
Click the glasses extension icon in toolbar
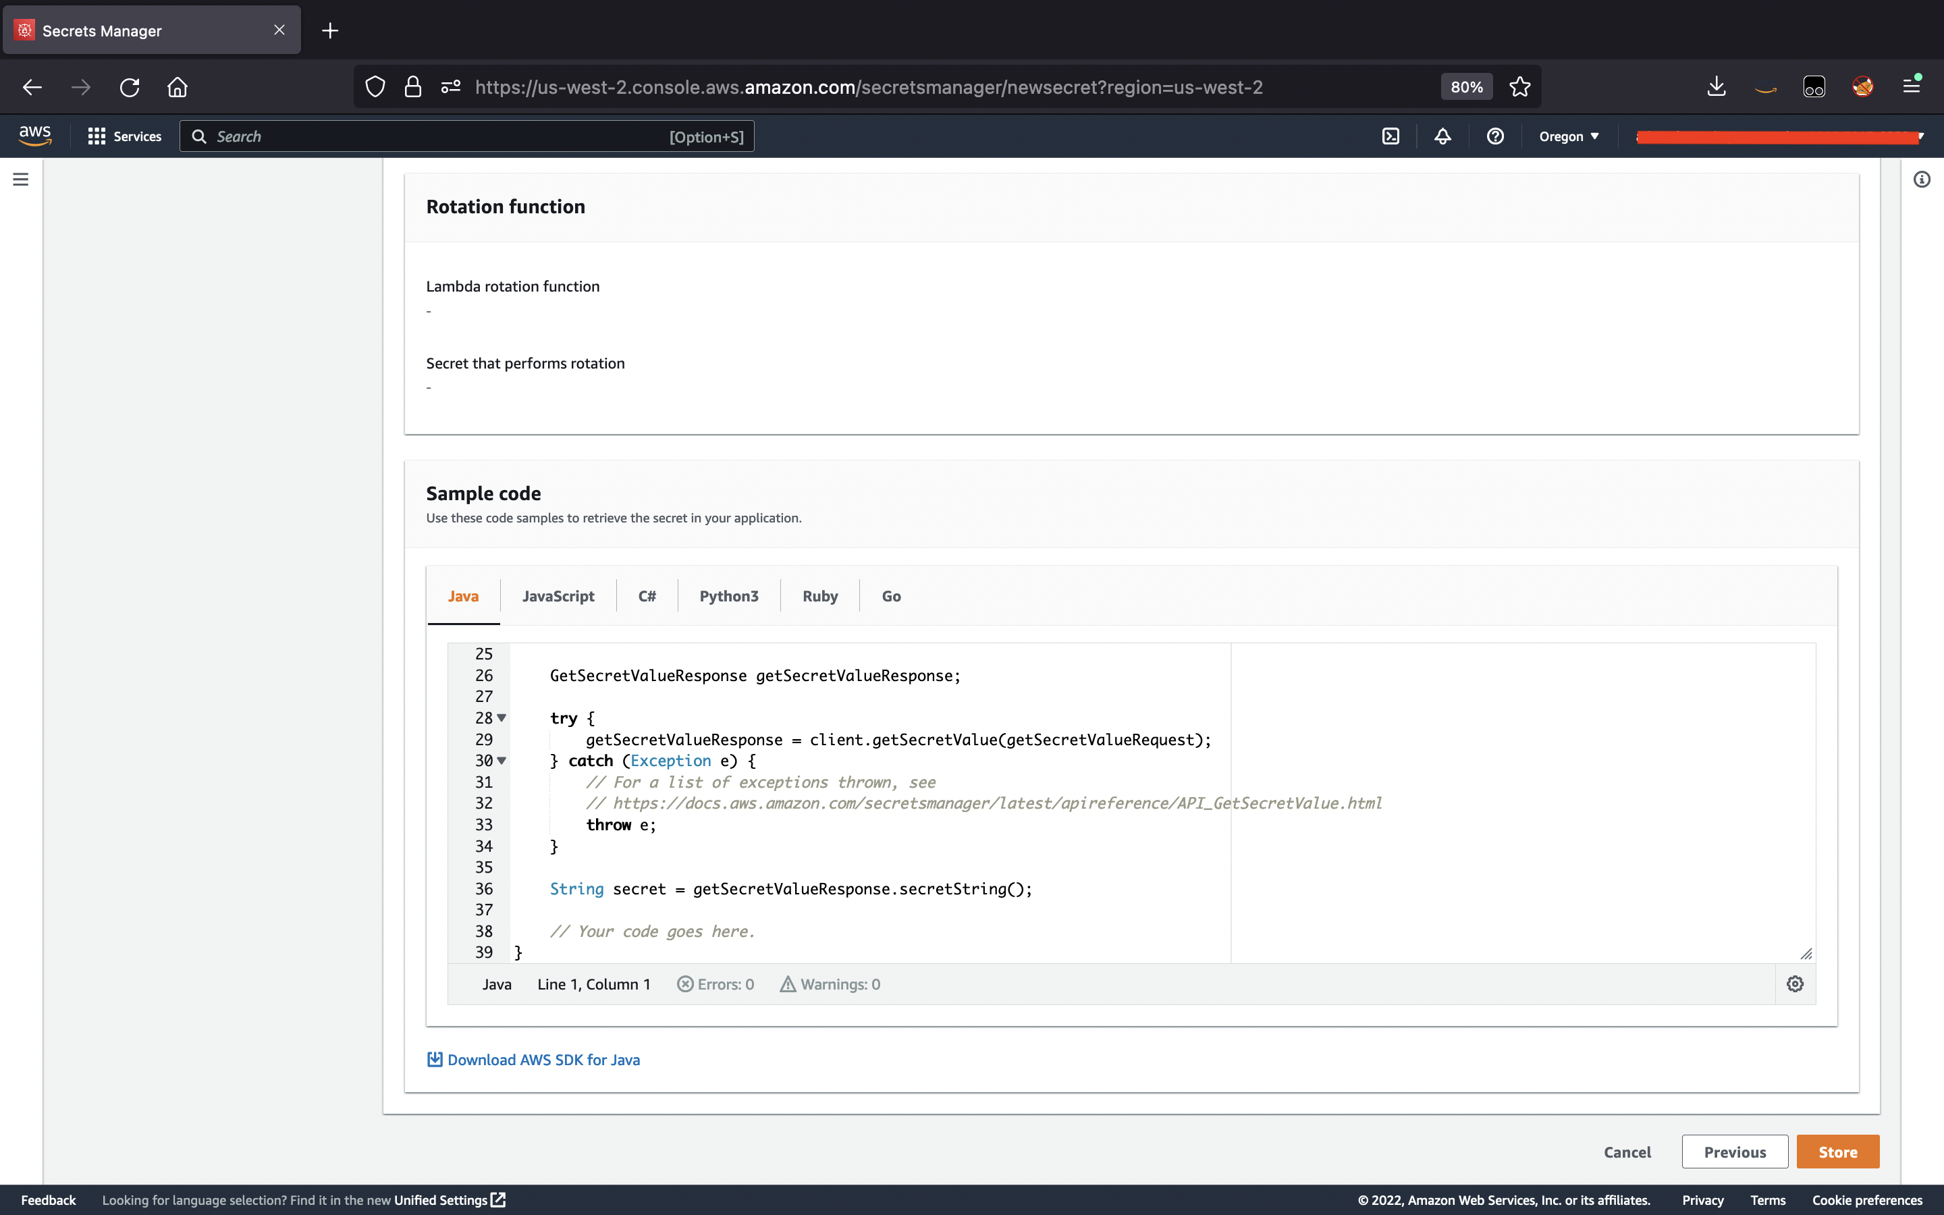pyautogui.click(x=1814, y=87)
